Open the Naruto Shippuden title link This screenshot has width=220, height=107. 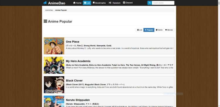point(78,100)
